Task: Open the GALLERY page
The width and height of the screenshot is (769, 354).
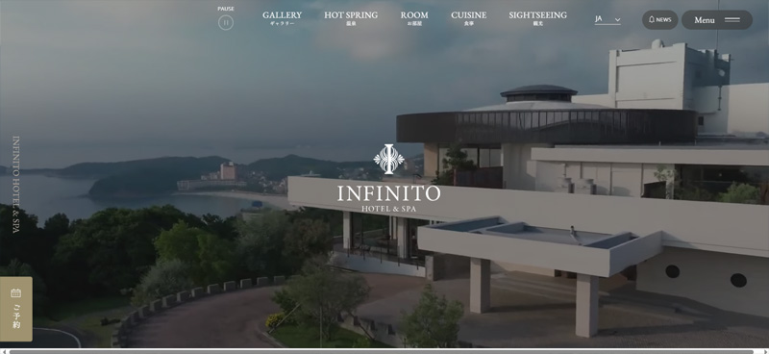Action: [282, 18]
